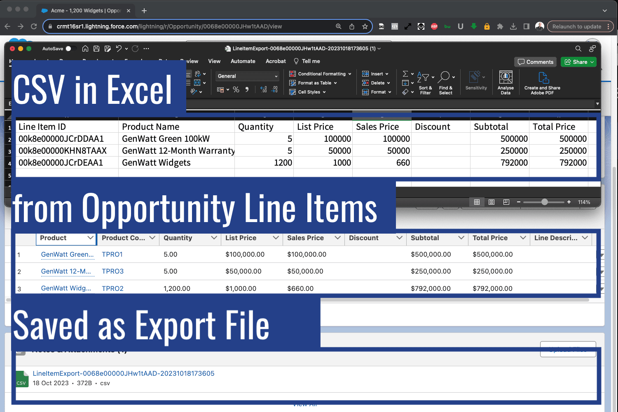Switch to Page Break Preview in status bar
Image resolution: width=618 pixels, height=412 pixels.
click(506, 202)
